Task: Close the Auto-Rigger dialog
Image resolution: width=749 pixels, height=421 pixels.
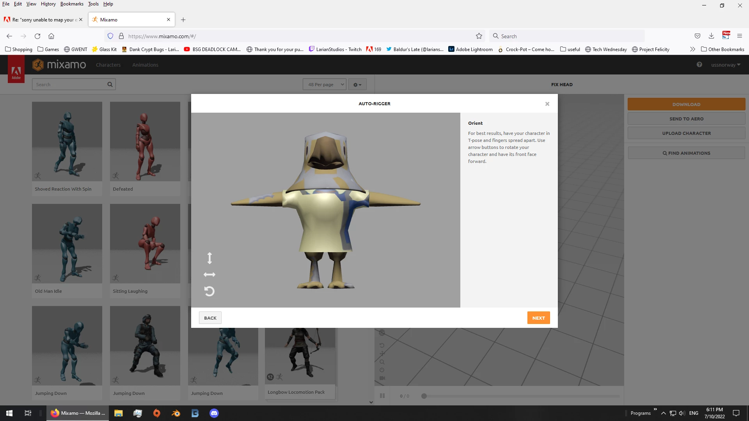Action: [x=547, y=104]
